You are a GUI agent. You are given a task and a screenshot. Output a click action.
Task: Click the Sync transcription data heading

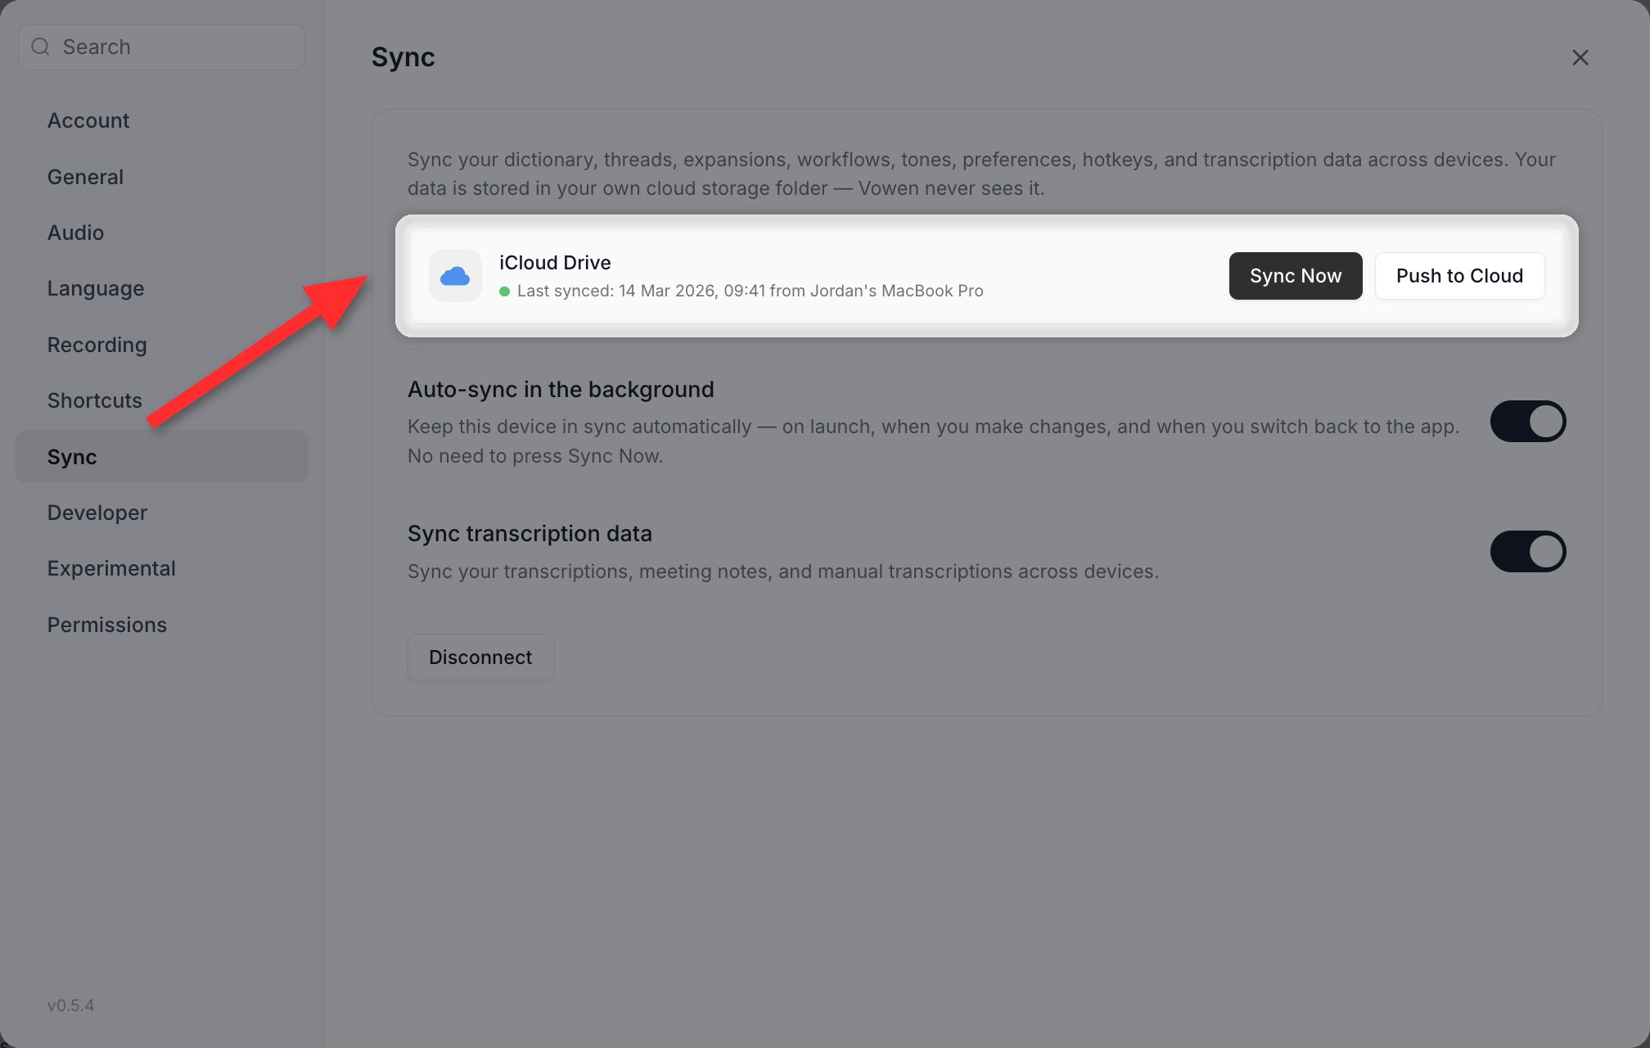pos(530,534)
